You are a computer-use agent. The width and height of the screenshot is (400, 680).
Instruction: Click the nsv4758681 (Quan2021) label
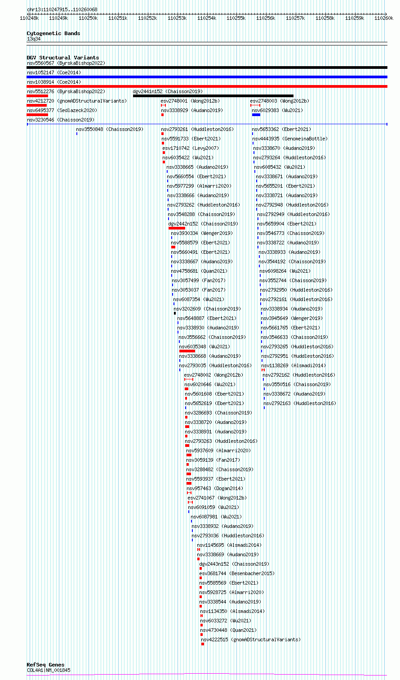199,271
